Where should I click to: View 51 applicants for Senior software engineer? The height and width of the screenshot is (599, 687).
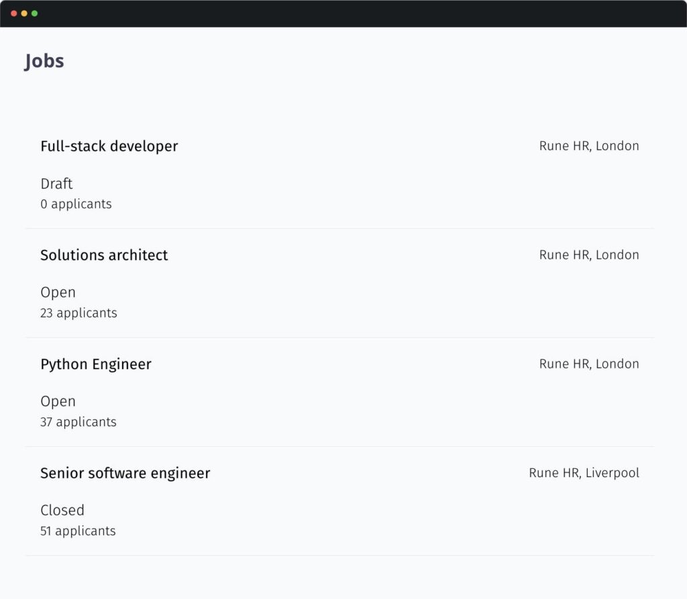78,531
